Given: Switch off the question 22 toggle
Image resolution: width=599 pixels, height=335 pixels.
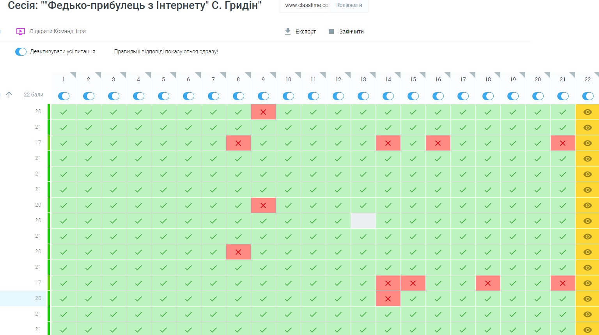Looking at the screenshot, I should coord(587,96).
